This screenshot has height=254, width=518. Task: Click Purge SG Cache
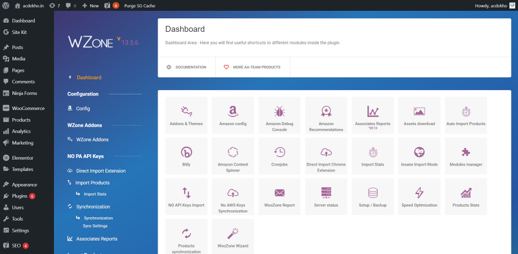(x=139, y=5)
